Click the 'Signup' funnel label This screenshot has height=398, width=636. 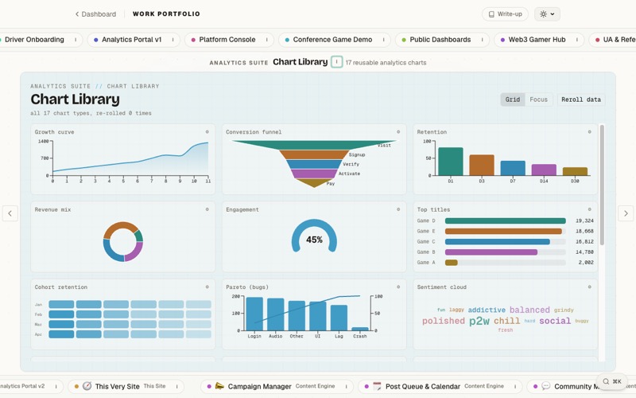357,154
